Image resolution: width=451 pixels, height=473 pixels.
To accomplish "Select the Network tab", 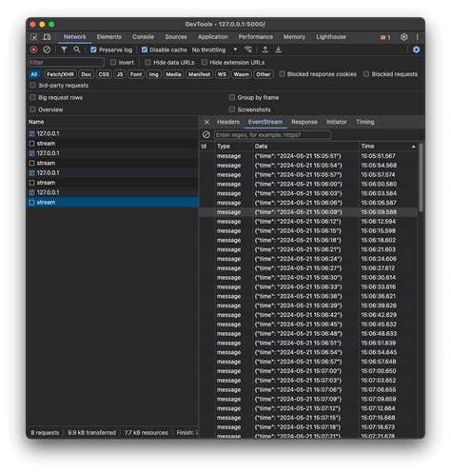I will tap(74, 37).
